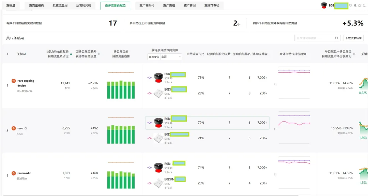The height and width of the screenshot is (196, 368).
Task: Click the 8,525 keyword trend mini chart
Action: click(x=363, y=84)
